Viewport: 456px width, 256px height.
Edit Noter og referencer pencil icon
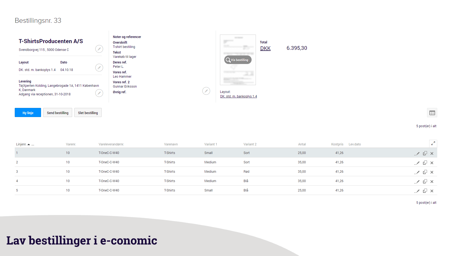coord(206,91)
